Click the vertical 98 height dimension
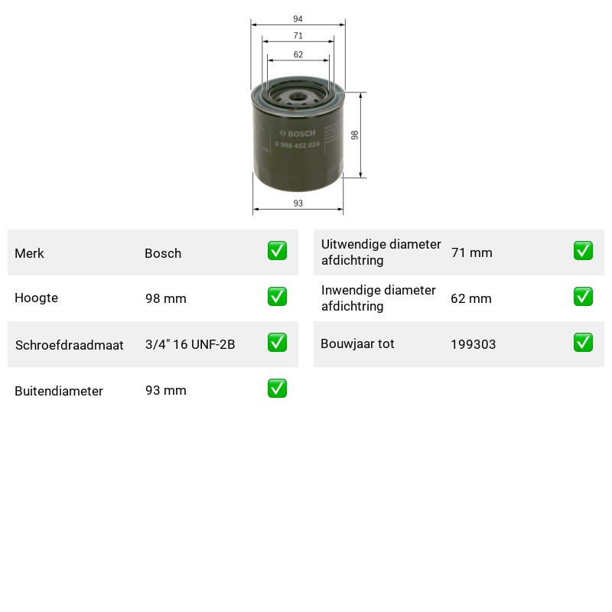The width and height of the screenshot is (612, 612). [354, 135]
